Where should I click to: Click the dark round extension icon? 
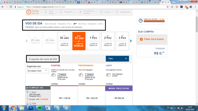(191, 7)
